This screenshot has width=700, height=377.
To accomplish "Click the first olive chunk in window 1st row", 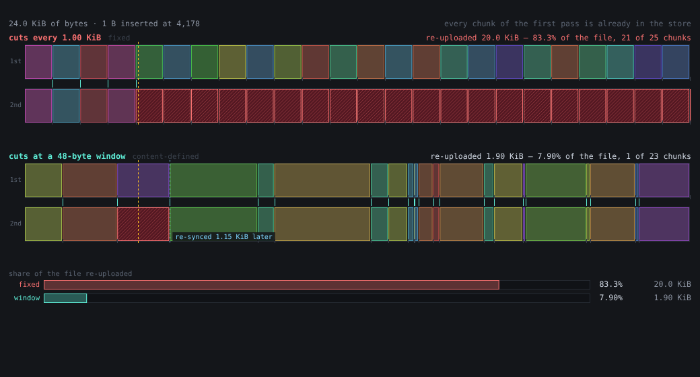I will click(x=43, y=180).
